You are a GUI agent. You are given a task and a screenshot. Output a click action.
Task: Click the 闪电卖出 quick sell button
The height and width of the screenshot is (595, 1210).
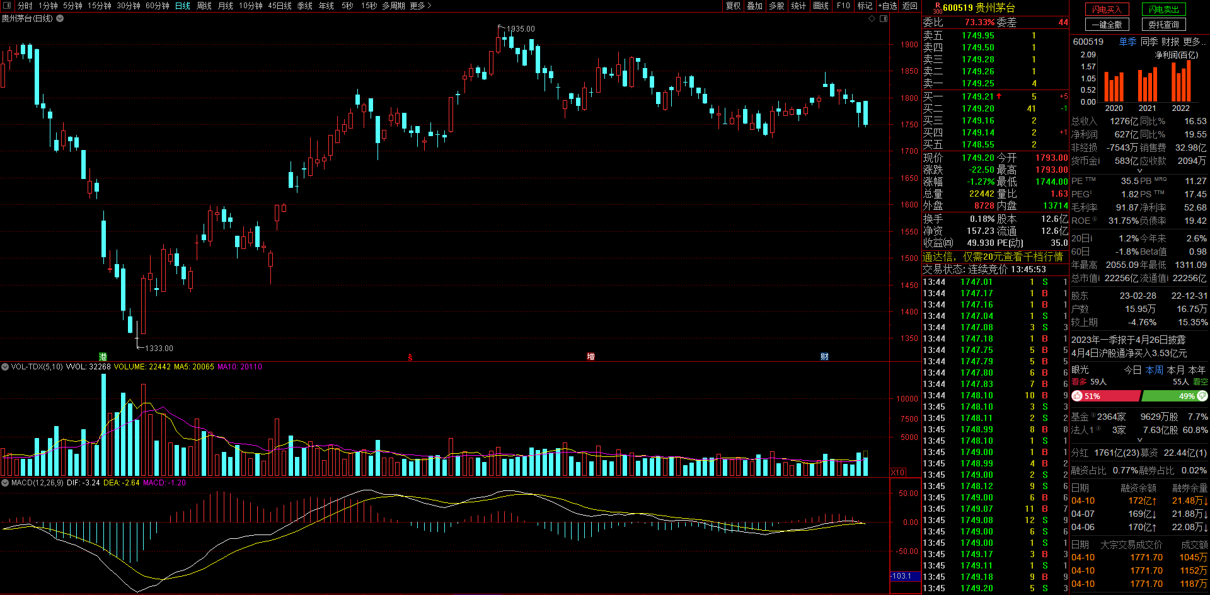coord(1164,9)
